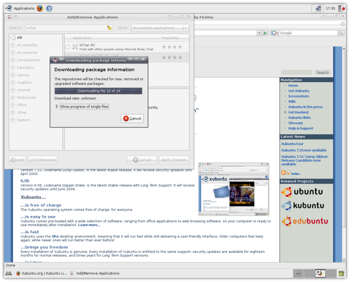The height and width of the screenshot is (282, 350).
Task: Click the RSS feed icon under Latest News
Action: tap(283, 173)
